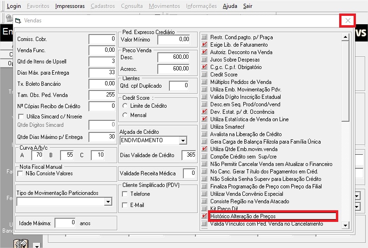This screenshot has height=248, width=368.
Task: Click the Idade Máxima input field
Action: coord(65,223)
